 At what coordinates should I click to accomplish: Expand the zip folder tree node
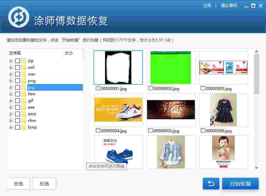pyautogui.click(x=10, y=60)
